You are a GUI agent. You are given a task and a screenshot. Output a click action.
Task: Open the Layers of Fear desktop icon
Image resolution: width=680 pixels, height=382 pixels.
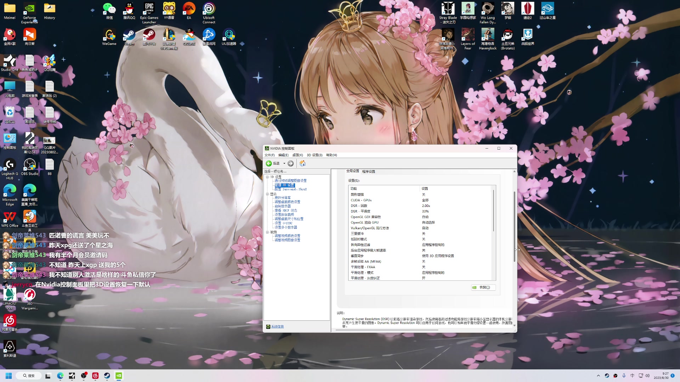[x=467, y=39]
